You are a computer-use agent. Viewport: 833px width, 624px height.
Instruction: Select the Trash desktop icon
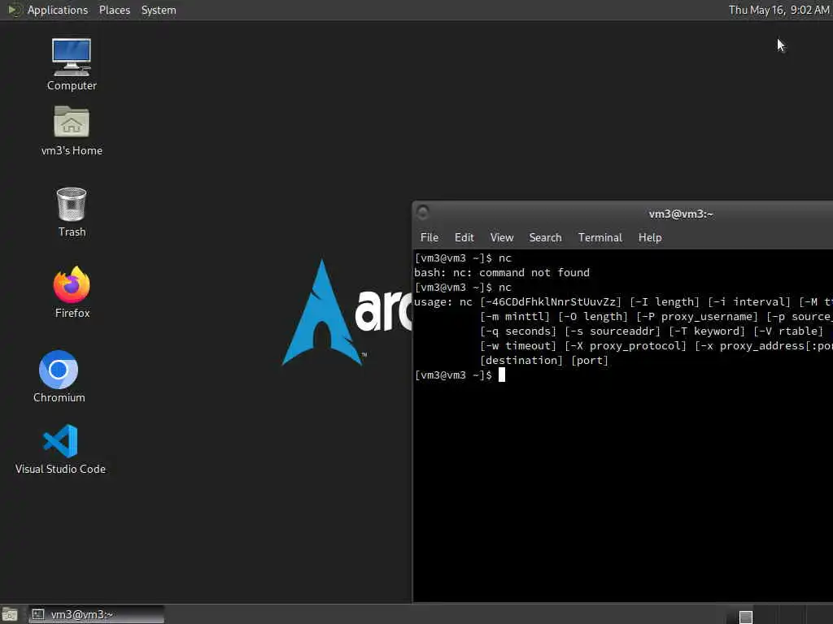[x=72, y=212]
